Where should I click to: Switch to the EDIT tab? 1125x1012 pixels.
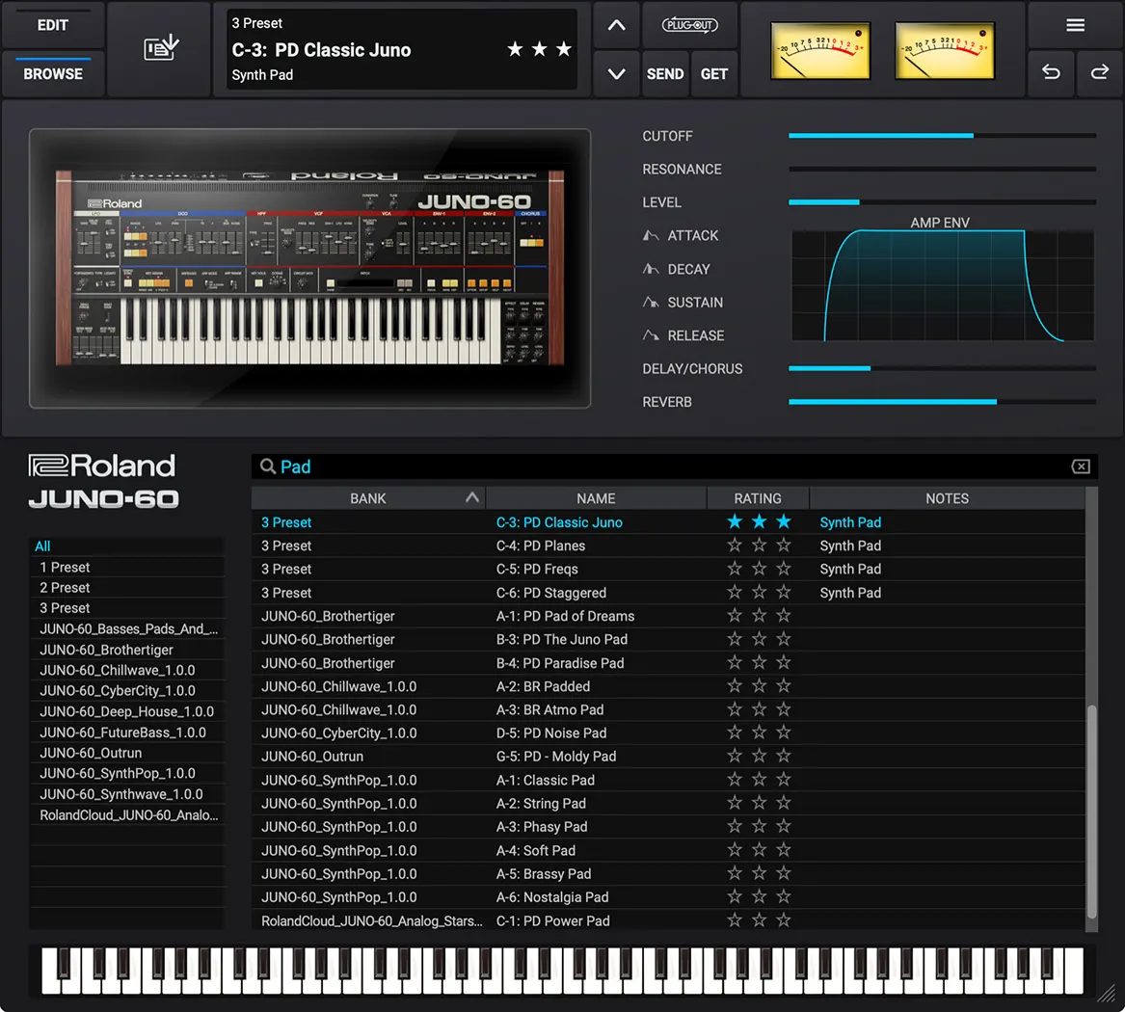pos(52,25)
